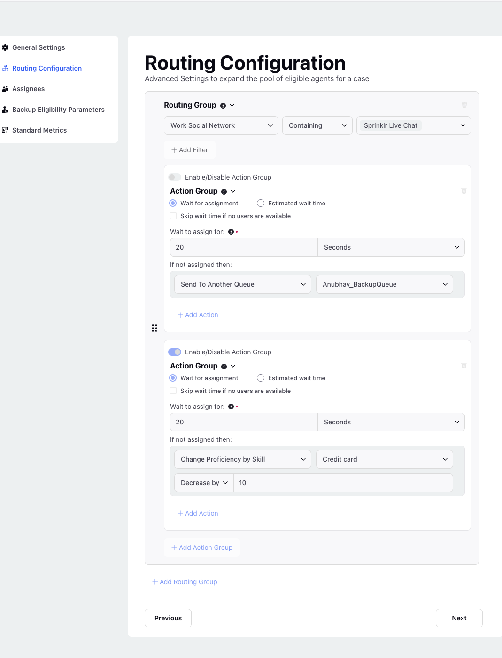502x658 pixels.
Task: Click the info icon next to Routing Group
Action: [223, 106]
